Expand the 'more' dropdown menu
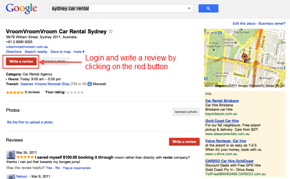This screenshot has width=290, height=179. pos(79,52)
